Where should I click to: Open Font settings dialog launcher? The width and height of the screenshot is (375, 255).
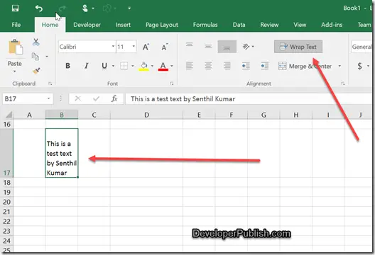pyautogui.click(x=172, y=84)
